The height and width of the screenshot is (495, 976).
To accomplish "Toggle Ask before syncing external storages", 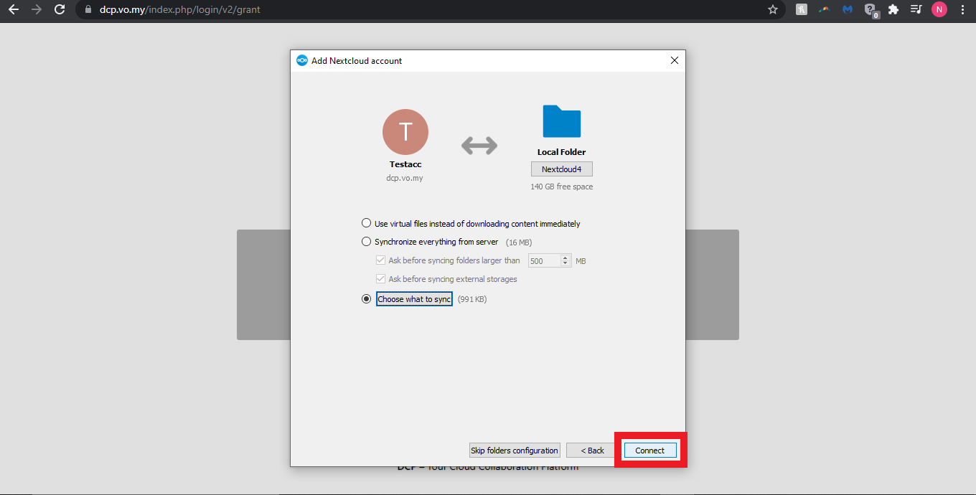I will pyautogui.click(x=381, y=279).
